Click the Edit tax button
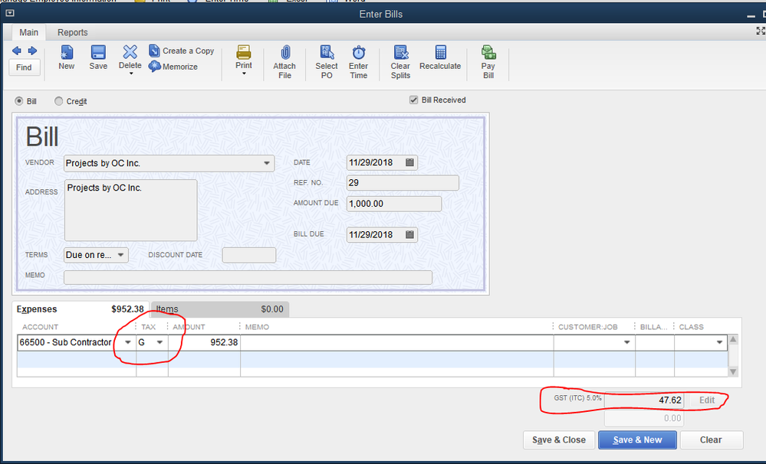 click(x=706, y=400)
